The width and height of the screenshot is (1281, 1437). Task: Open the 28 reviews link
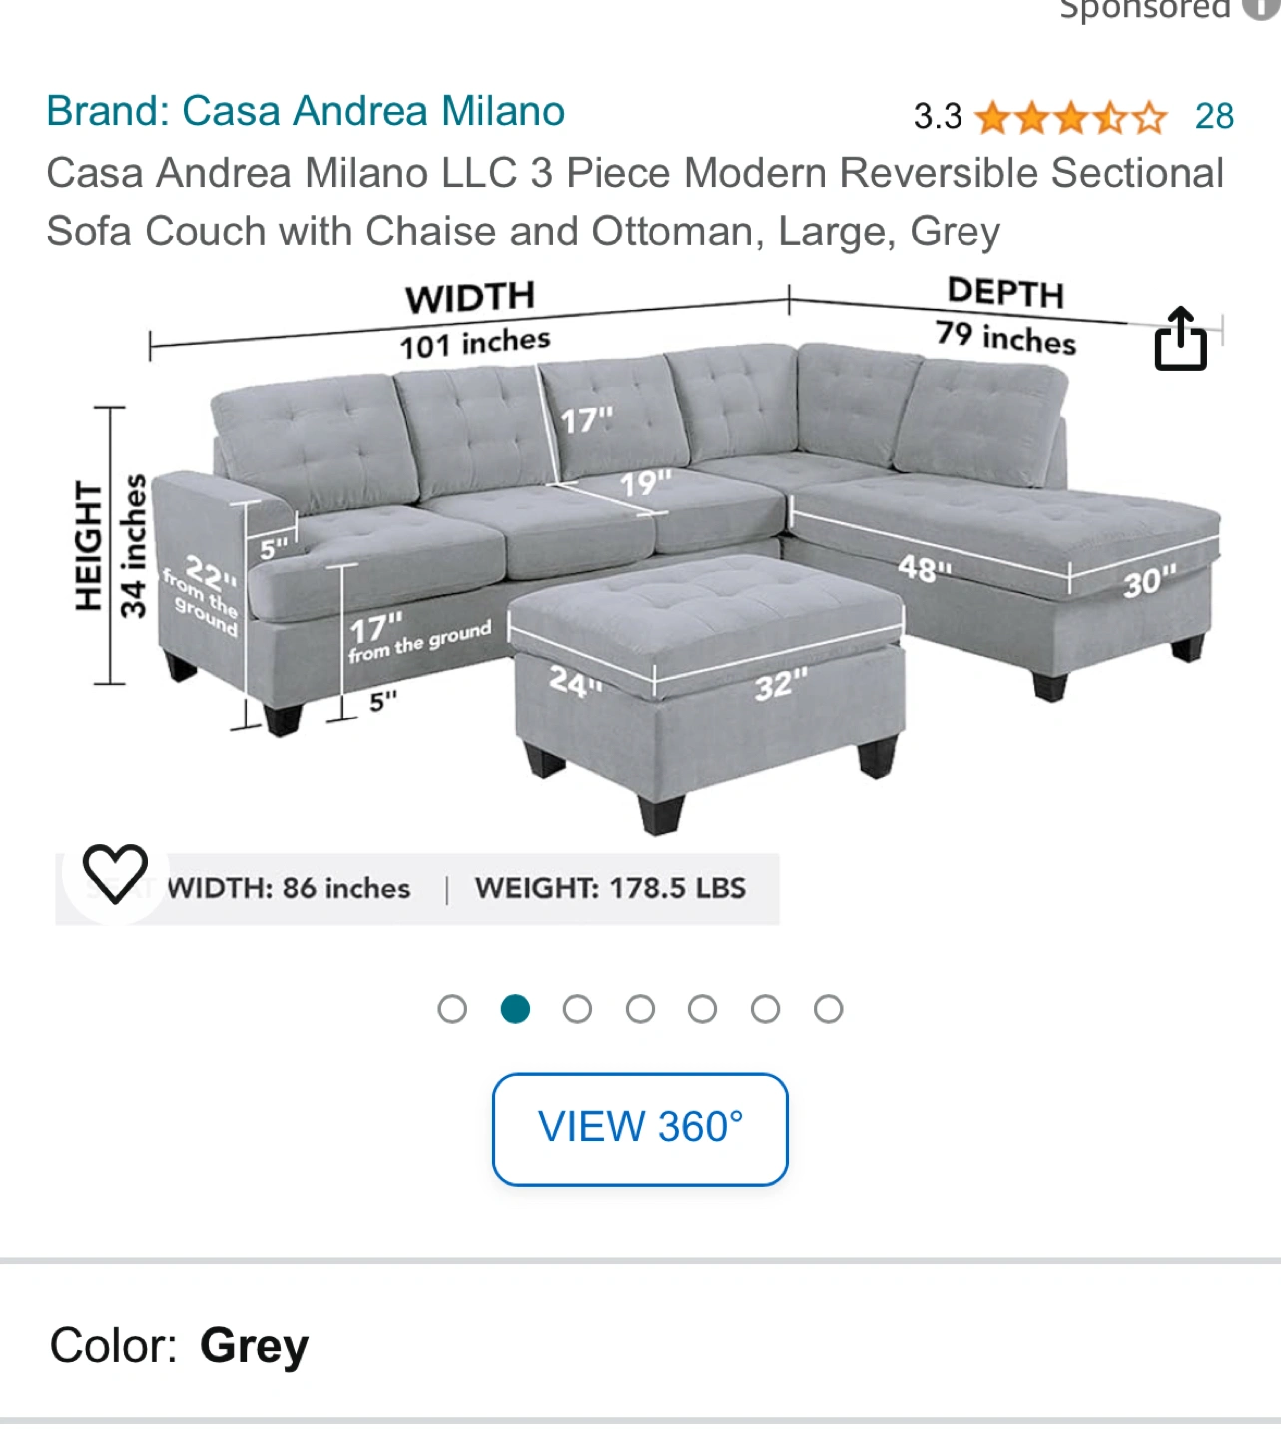pos(1214,117)
